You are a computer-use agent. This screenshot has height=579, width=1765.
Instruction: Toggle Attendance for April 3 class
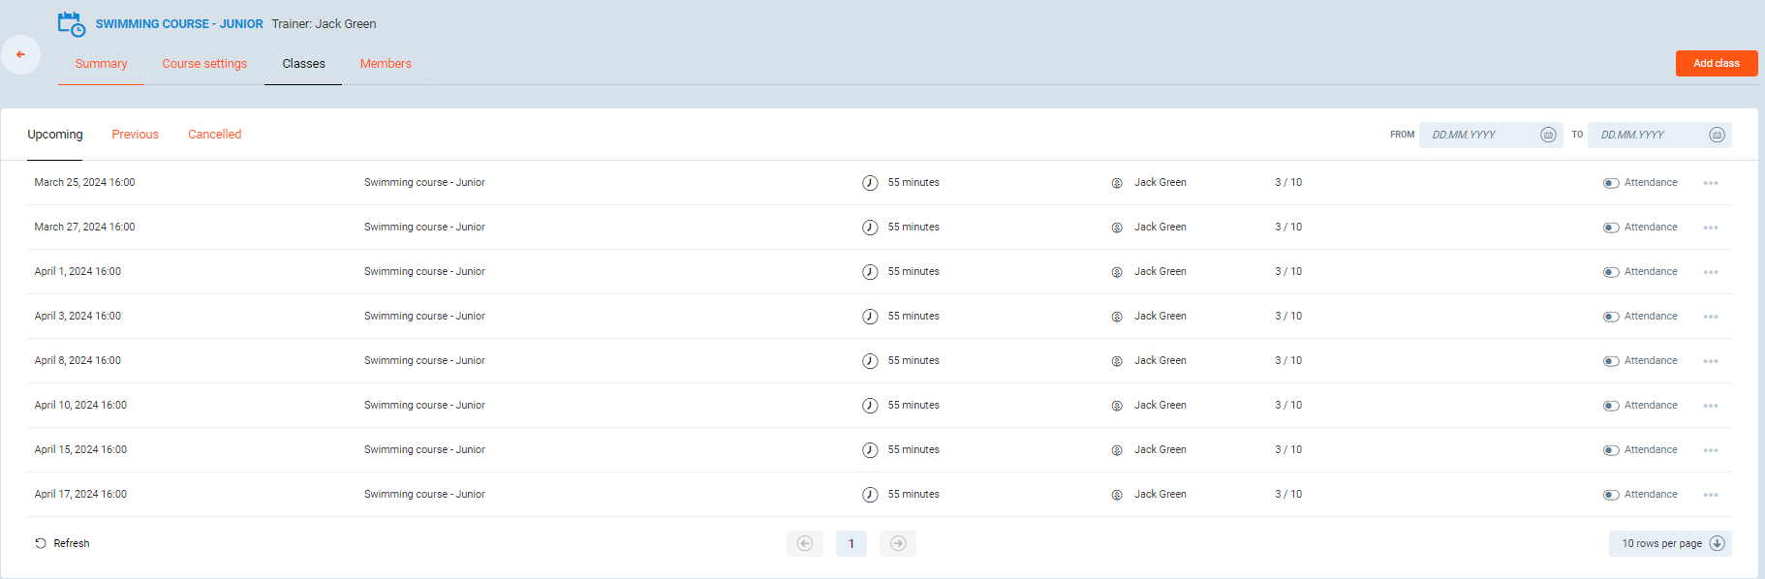pos(1611,317)
